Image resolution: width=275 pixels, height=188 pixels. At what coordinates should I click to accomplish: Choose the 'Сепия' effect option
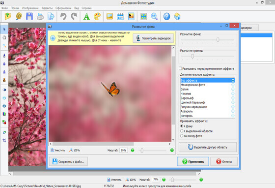[207, 89]
